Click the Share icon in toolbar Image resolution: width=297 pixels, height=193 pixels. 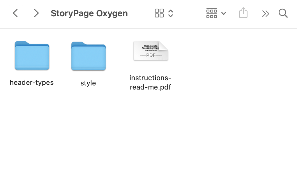[243, 13]
